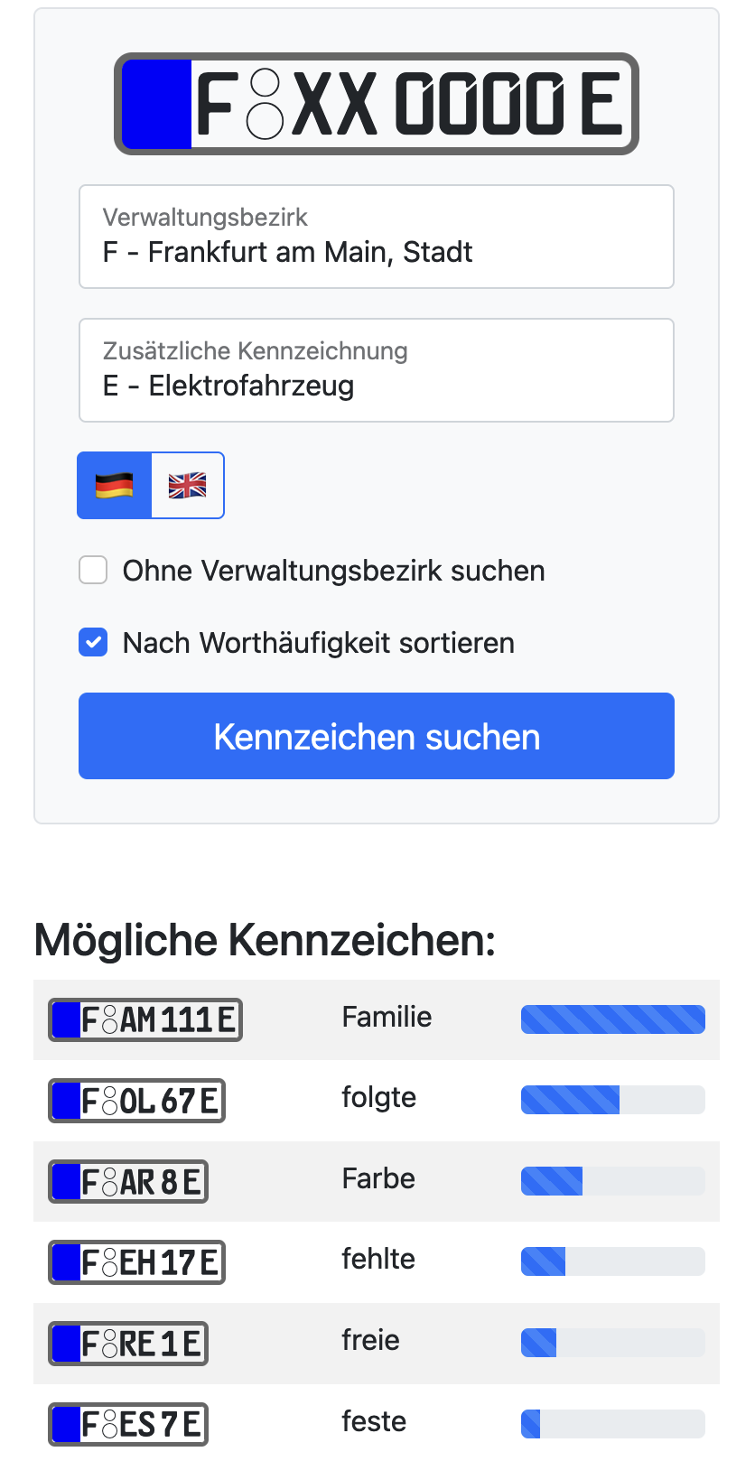Click the F RE 1 E plate
Screen dimensions: 755x1461
click(128, 1344)
